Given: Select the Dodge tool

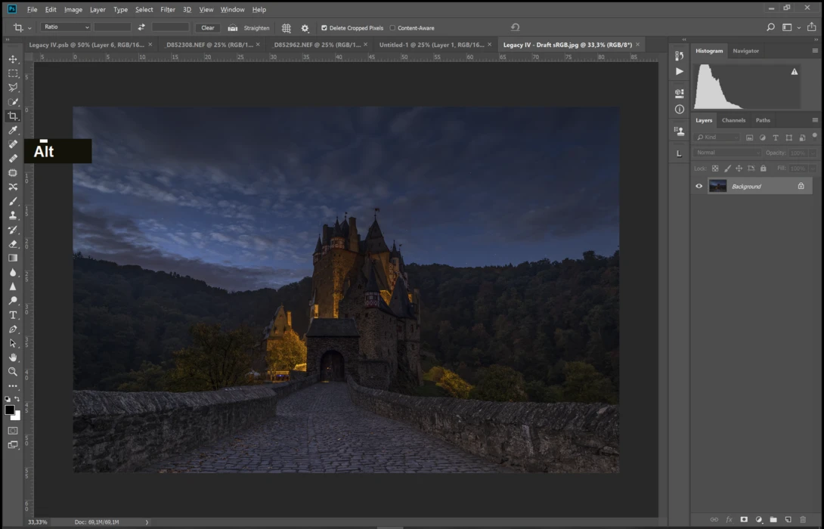Looking at the screenshot, I should (13, 301).
